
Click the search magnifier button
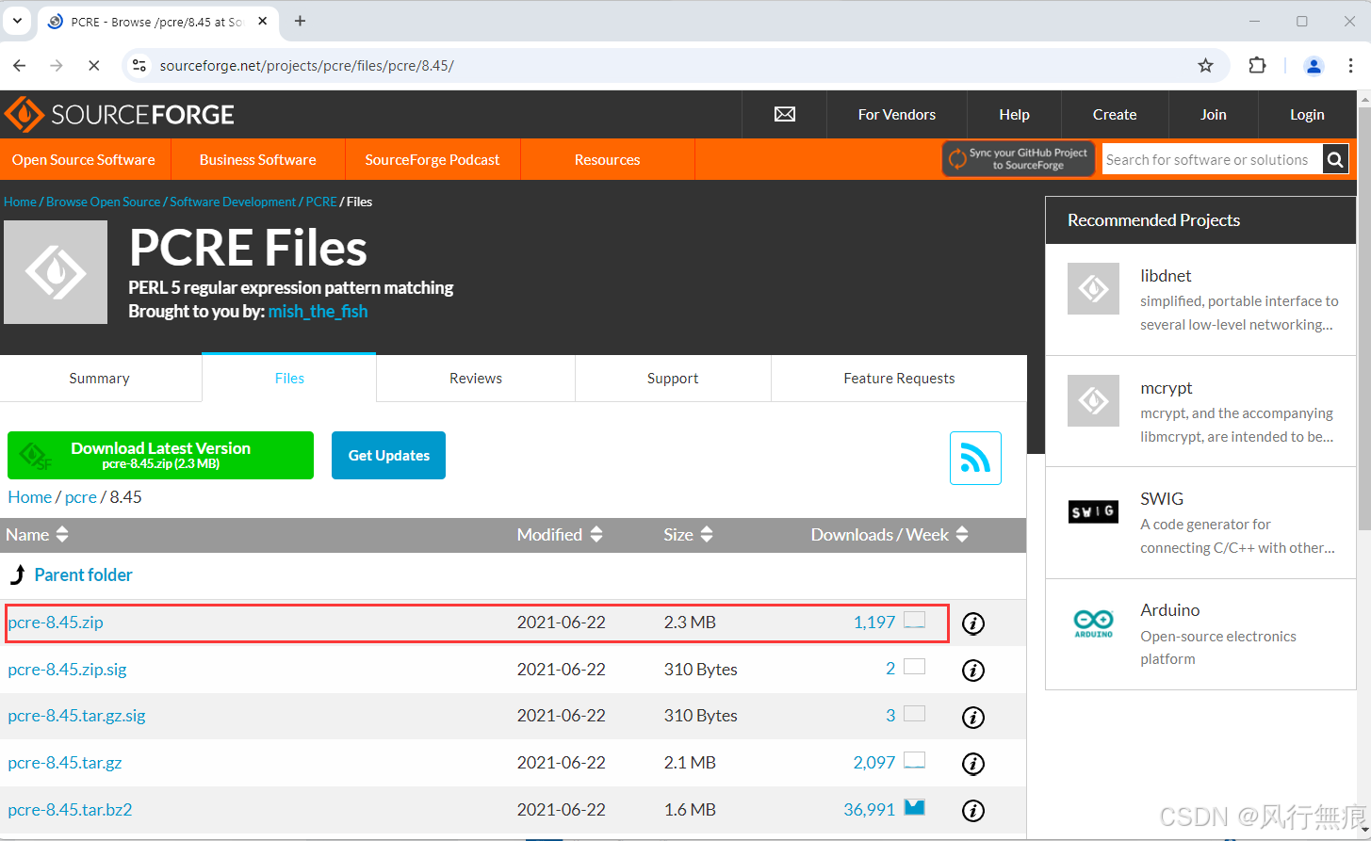pos(1335,160)
